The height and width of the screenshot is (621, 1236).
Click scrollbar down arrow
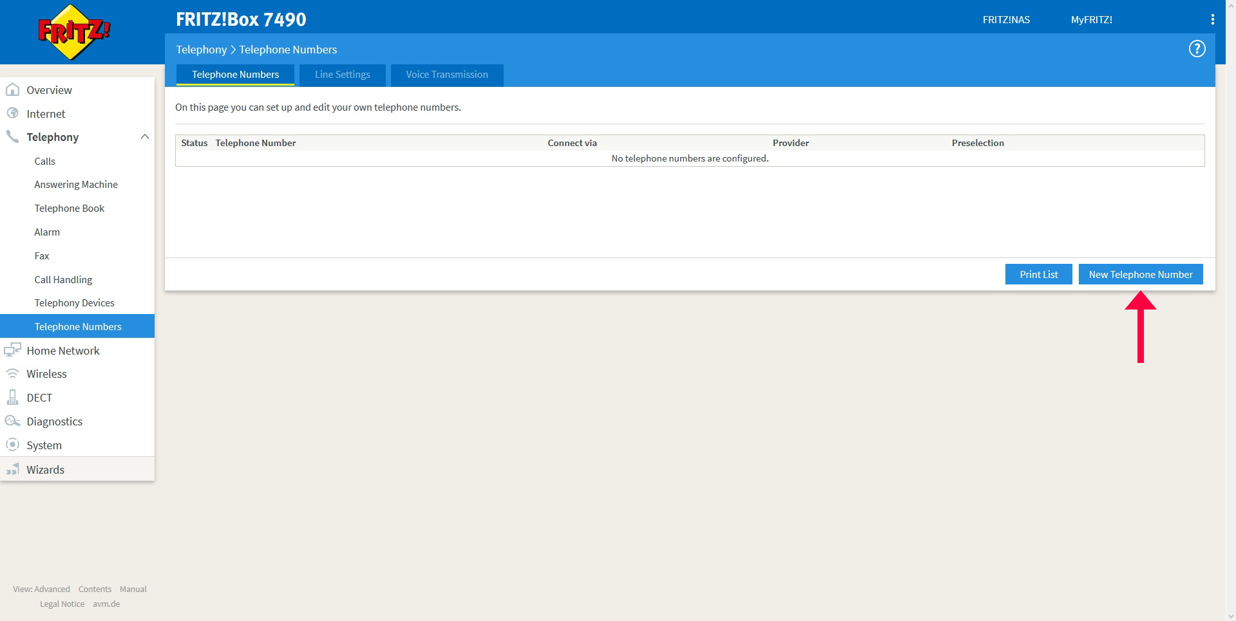click(x=1231, y=616)
